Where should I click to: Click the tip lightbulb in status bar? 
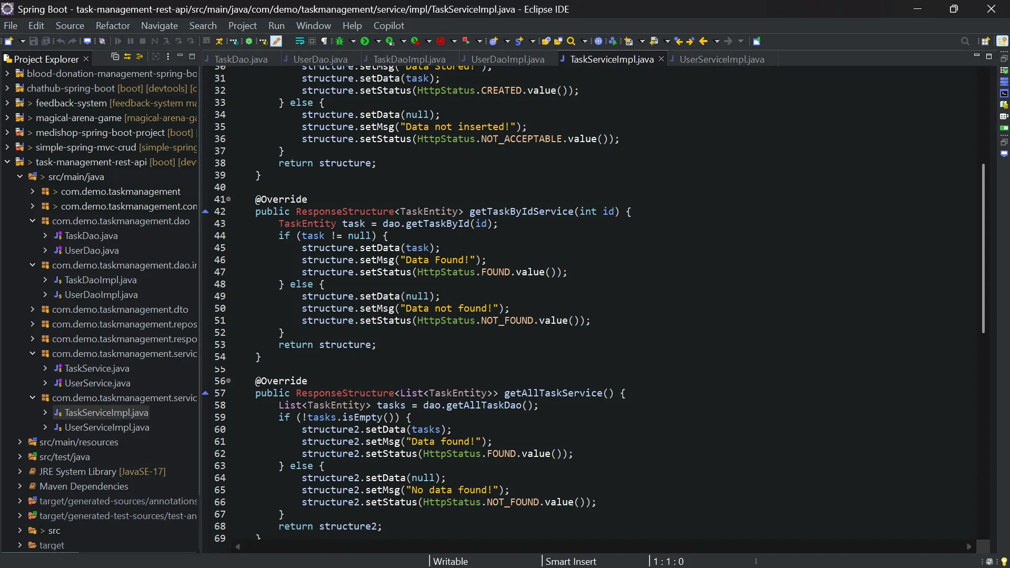pyautogui.click(x=1004, y=562)
